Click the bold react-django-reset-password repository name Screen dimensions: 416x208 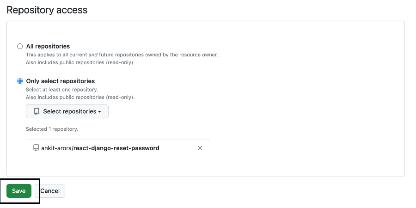point(116,148)
